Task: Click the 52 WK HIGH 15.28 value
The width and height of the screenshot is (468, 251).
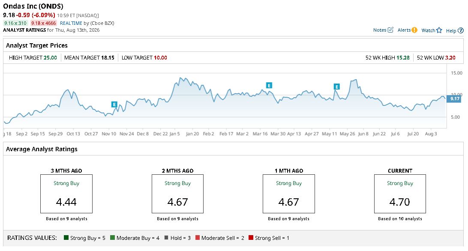Action: click(x=403, y=57)
